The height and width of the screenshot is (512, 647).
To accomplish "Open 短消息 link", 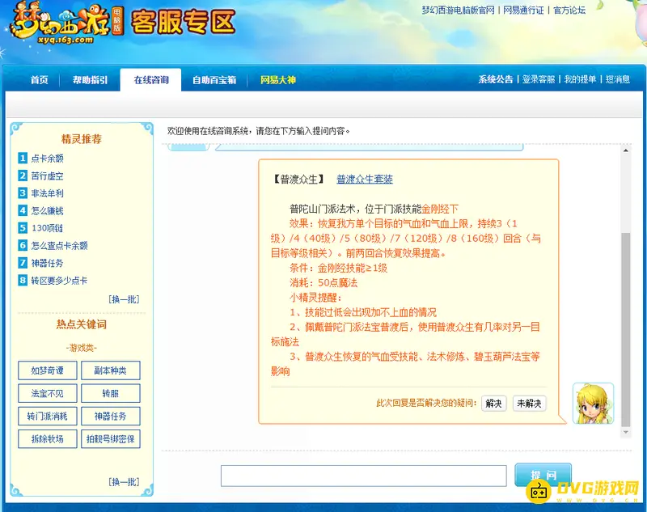I will (x=618, y=79).
